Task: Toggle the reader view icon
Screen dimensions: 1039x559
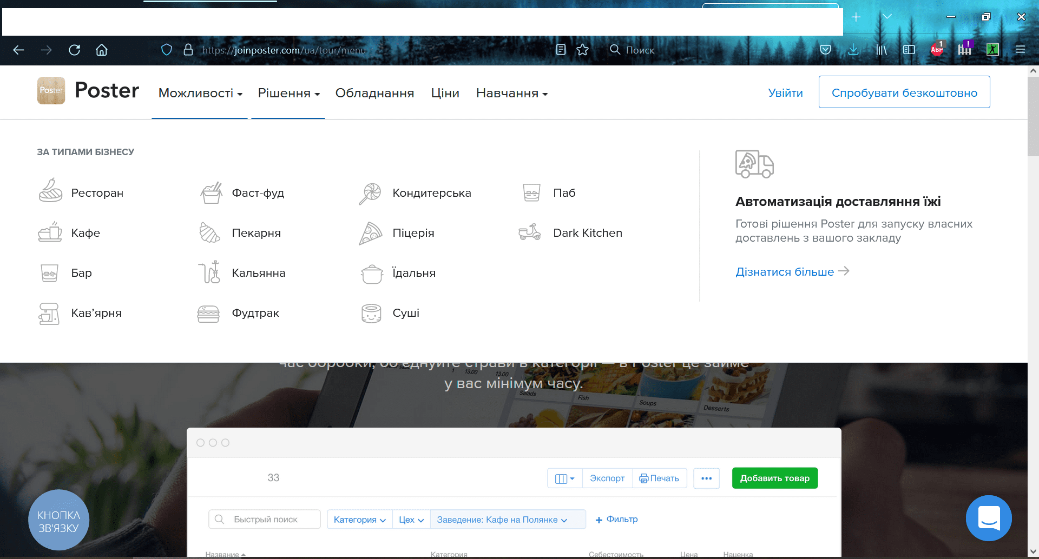Action: coord(561,50)
